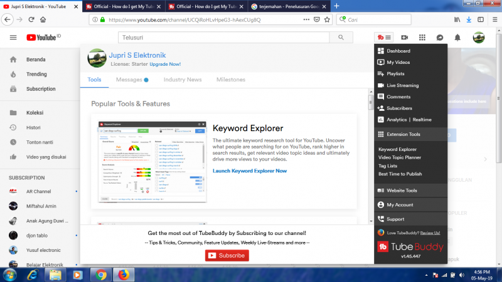Collapse the Extension Tools section

click(403, 135)
